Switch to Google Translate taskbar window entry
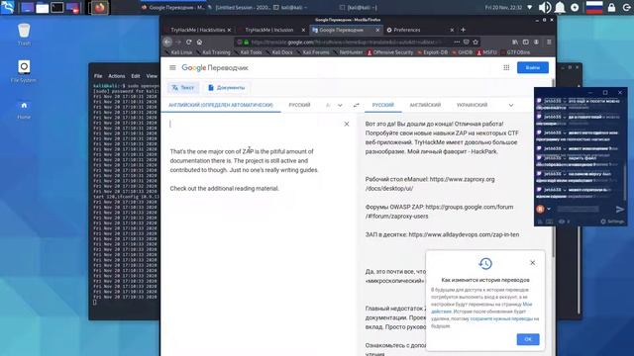Viewport: 634px width, 356px height. (x=173, y=7)
